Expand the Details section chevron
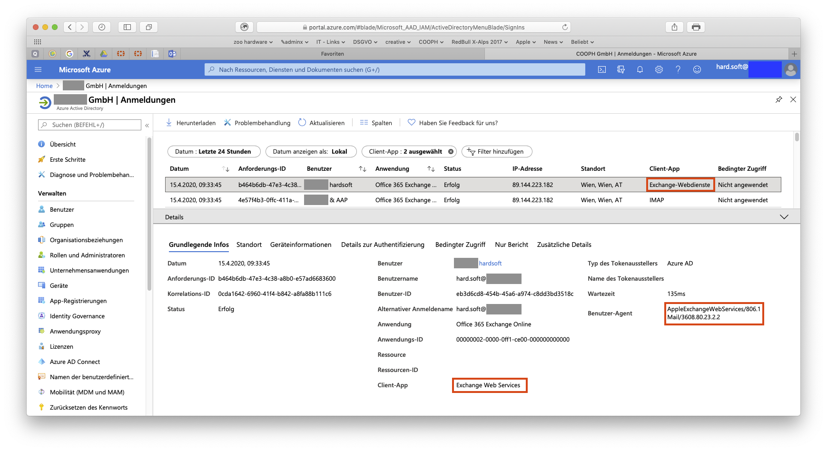This screenshot has width=827, height=451. [784, 216]
